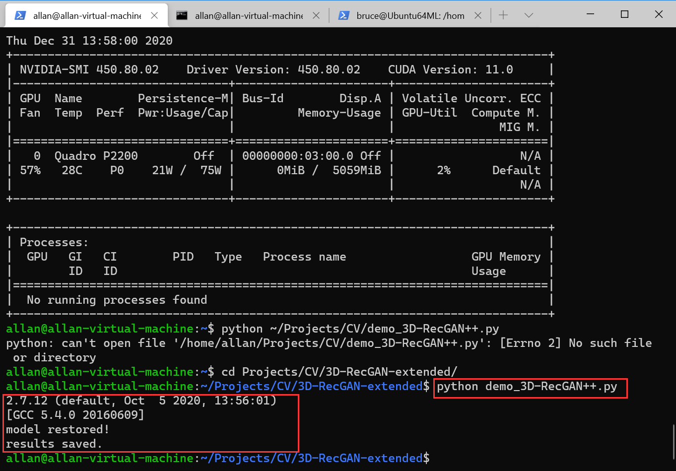Screen dimensions: 676x471
Task: Click the terminal vertical scrollbar thumb
Action: coord(673,441)
